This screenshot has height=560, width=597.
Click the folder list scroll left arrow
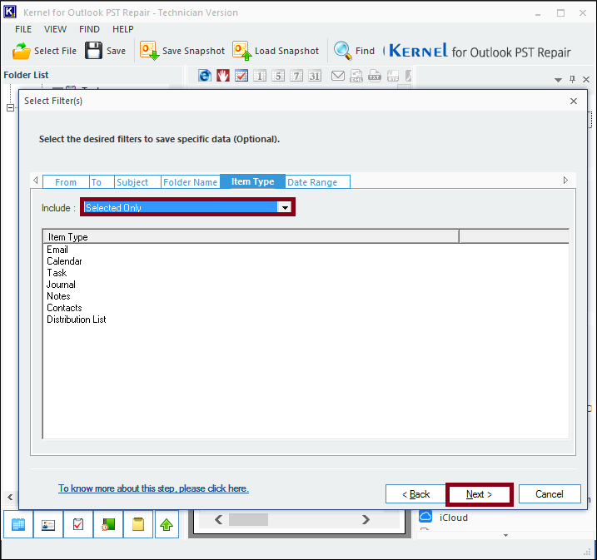[x=10, y=497]
